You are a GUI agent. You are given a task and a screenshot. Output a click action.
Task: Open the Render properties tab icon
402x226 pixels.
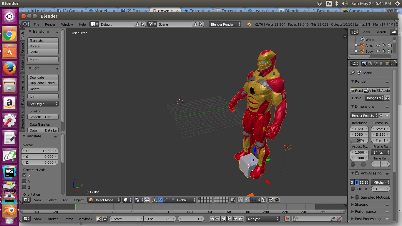pos(364,64)
